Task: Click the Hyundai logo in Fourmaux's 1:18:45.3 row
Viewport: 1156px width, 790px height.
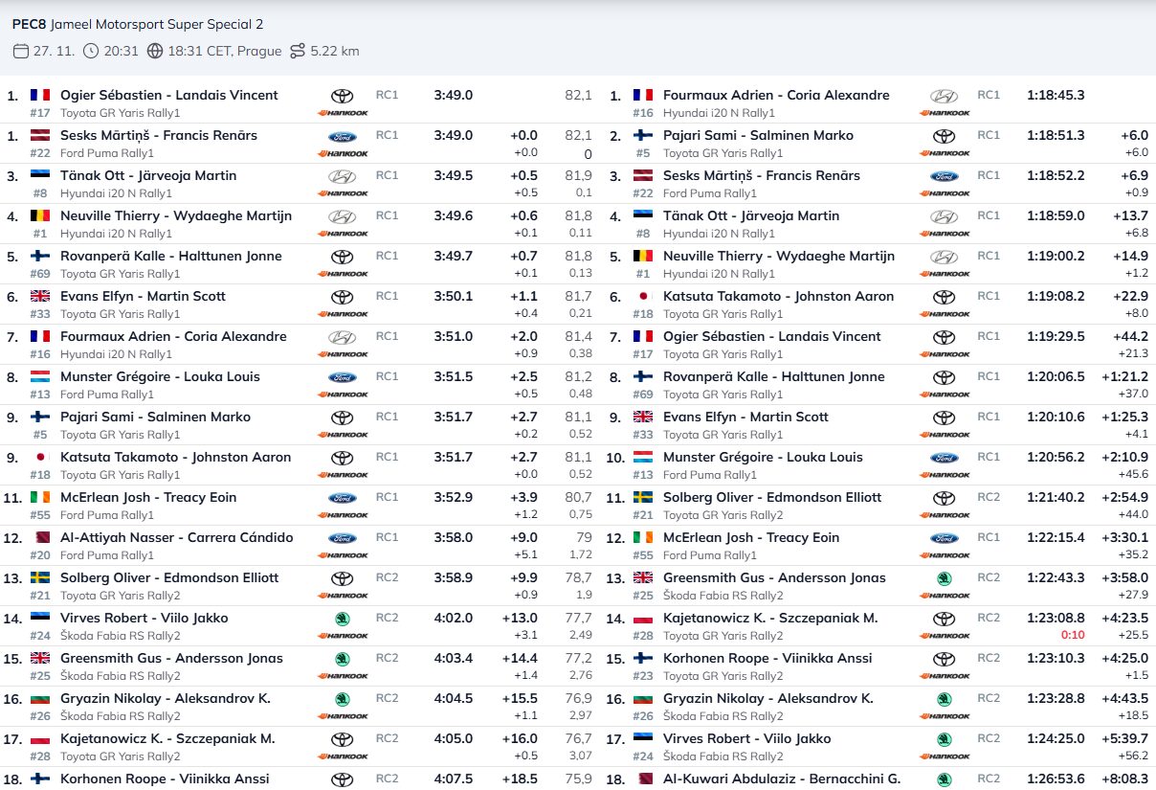Action: pyautogui.click(x=944, y=96)
